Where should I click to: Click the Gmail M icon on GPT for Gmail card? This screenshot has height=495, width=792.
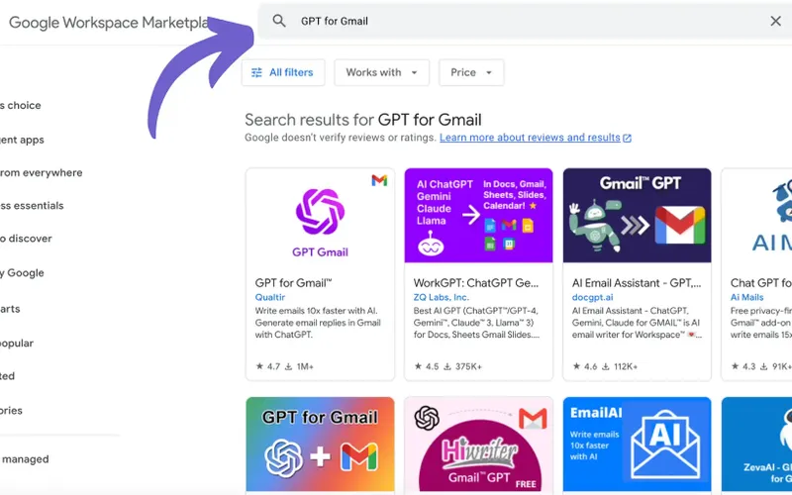(x=379, y=180)
